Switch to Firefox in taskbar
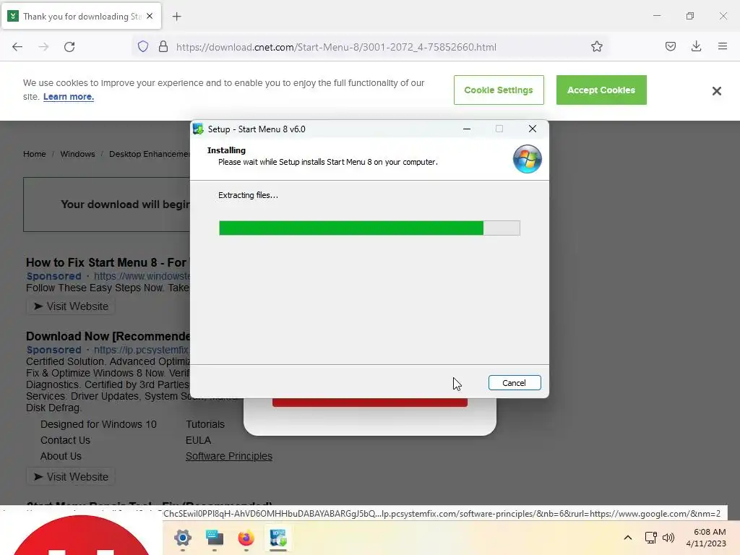The image size is (740, 555). tap(246, 538)
